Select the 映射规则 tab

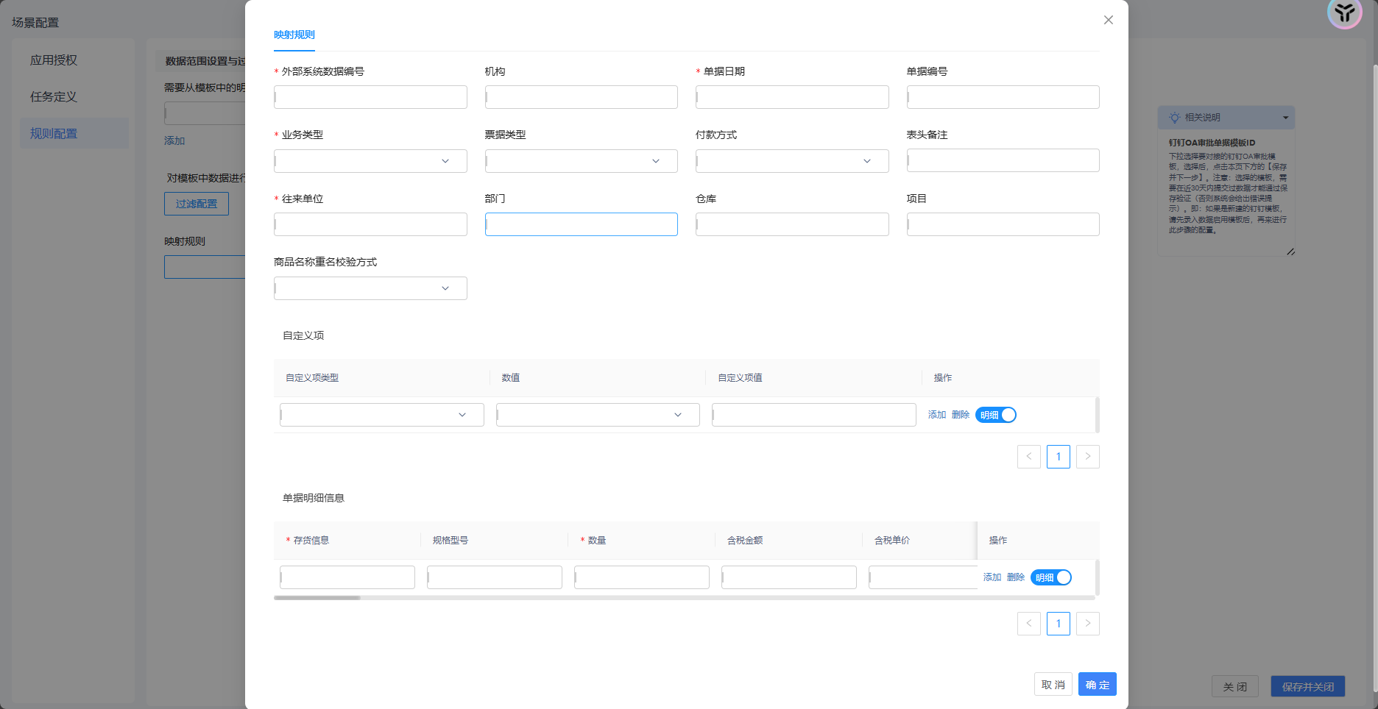click(x=294, y=35)
